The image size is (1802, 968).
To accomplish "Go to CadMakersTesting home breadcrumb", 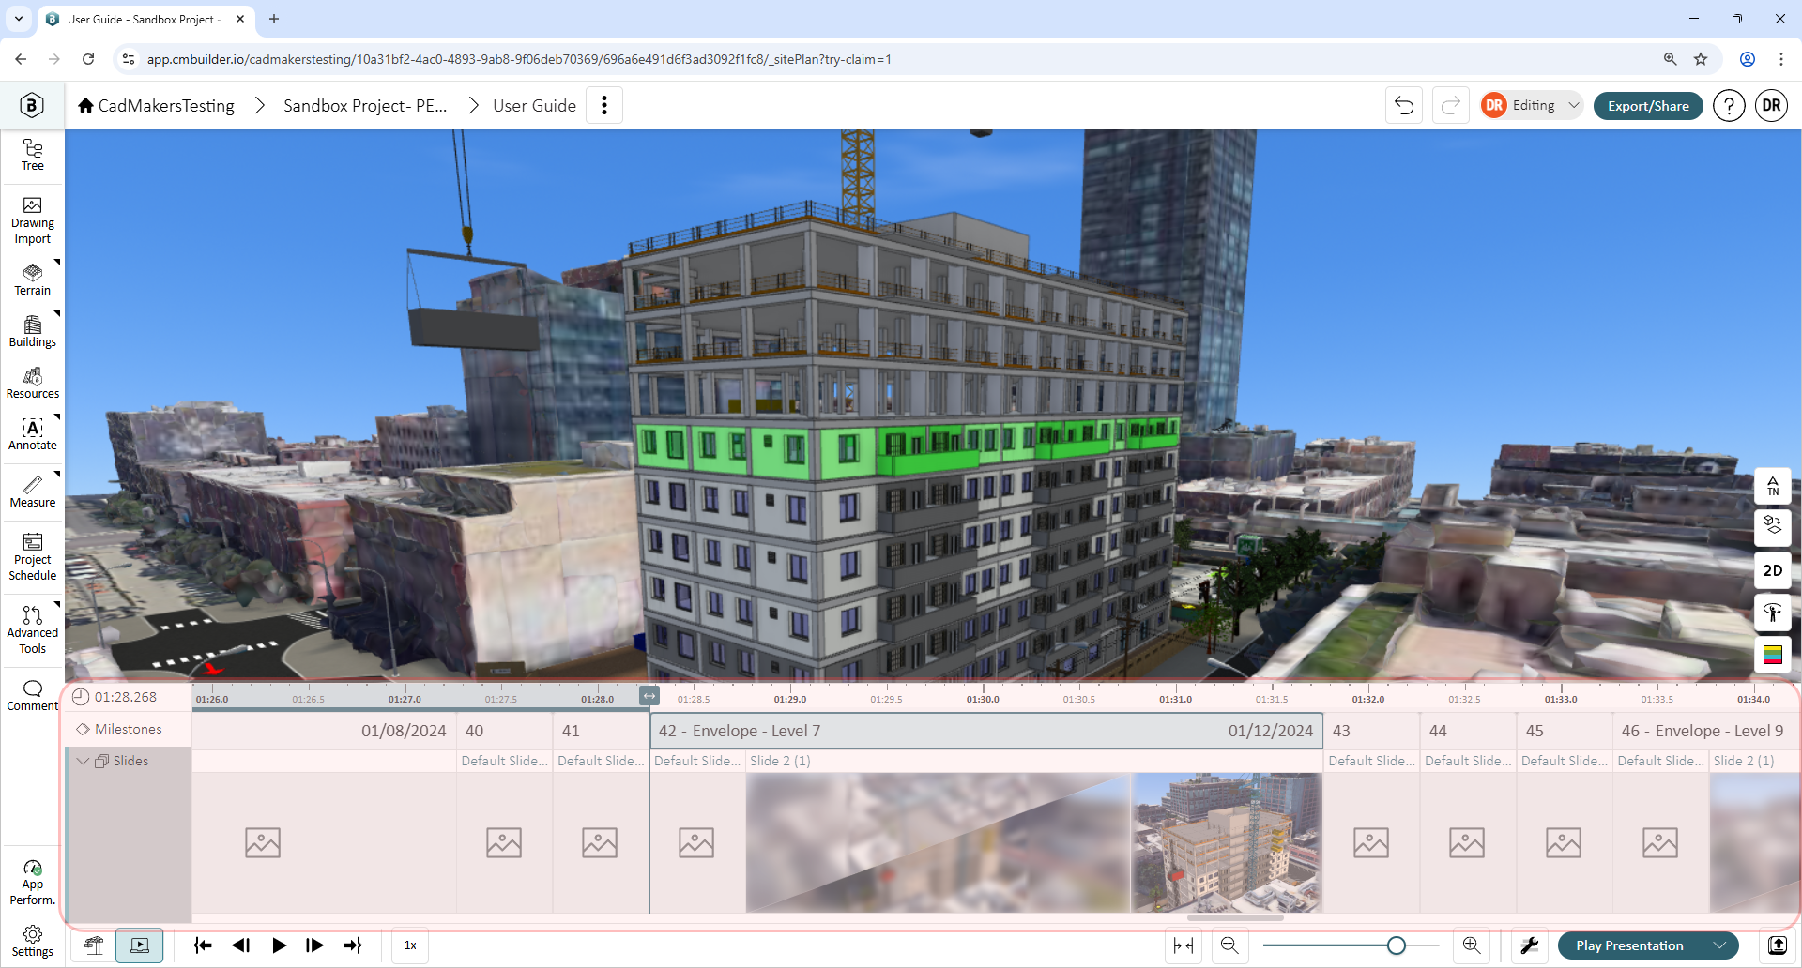I will 156,105.
